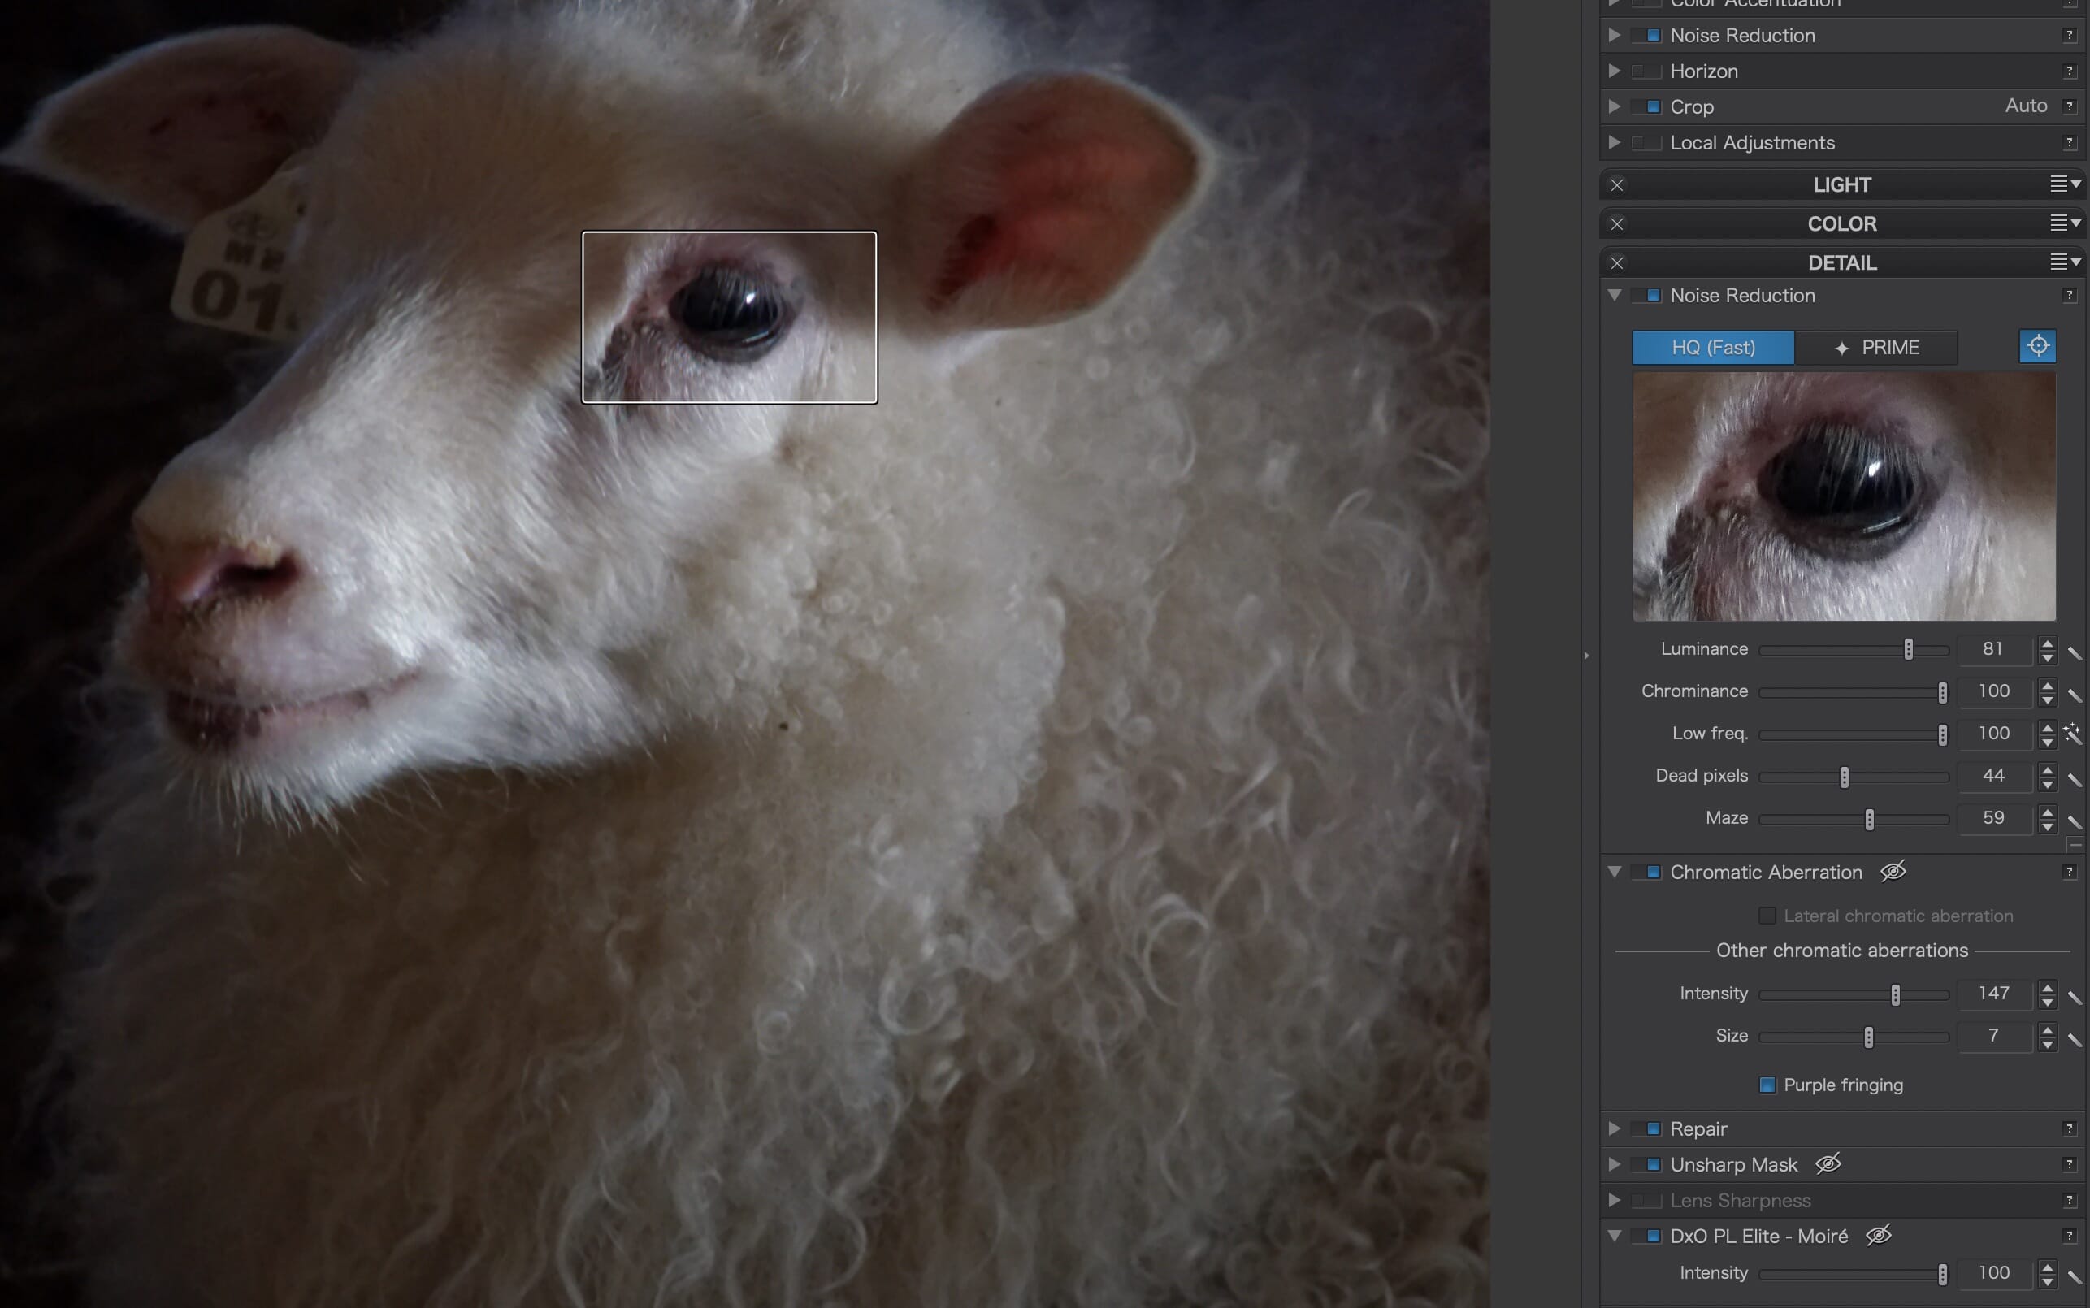Screen dimensions: 2090x1308
Task: Disable the DxO PL Elite Moiré toggle
Action: coord(1646,1237)
